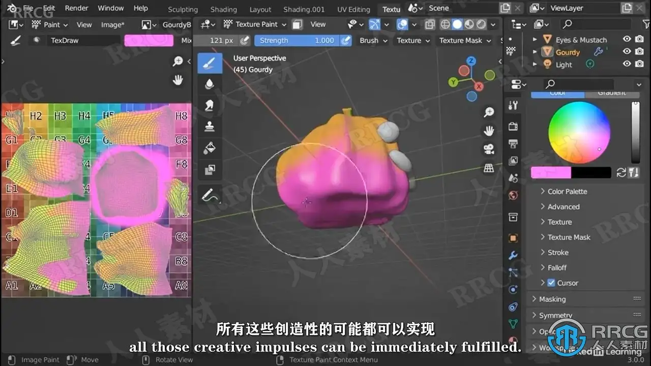Switch to the Layout workspace tab
Screen dimensions: 651x366
point(260,9)
